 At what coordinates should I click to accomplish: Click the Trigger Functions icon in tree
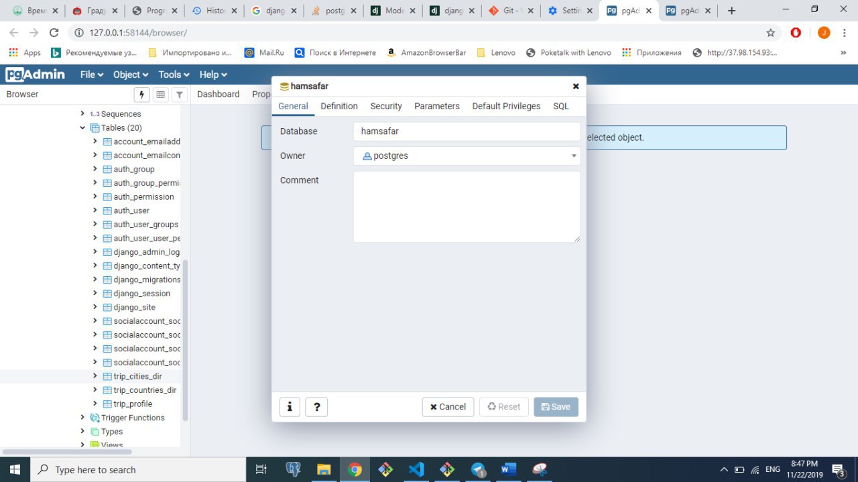pyautogui.click(x=95, y=418)
